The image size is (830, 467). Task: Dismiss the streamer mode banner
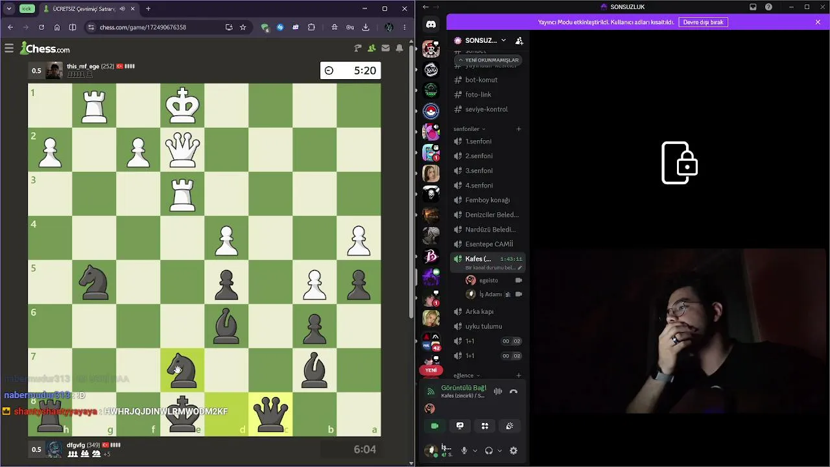pyautogui.click(x=818, y=22)
